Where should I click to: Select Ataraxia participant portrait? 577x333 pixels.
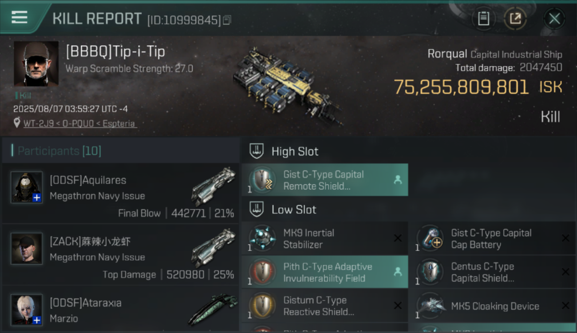(27, 309)
